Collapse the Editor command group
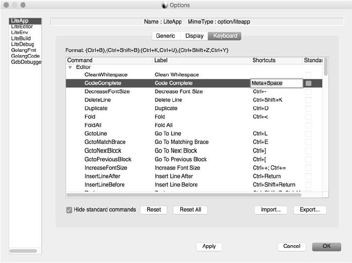The height and width of the screenshot is (263, 352). click(70, 67)
